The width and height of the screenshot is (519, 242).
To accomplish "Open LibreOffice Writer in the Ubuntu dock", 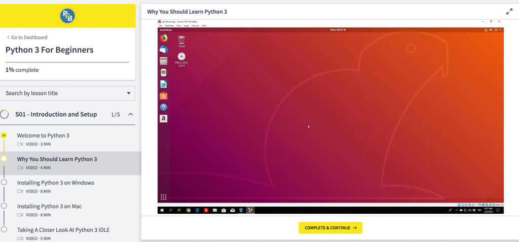I will point(164,84).
